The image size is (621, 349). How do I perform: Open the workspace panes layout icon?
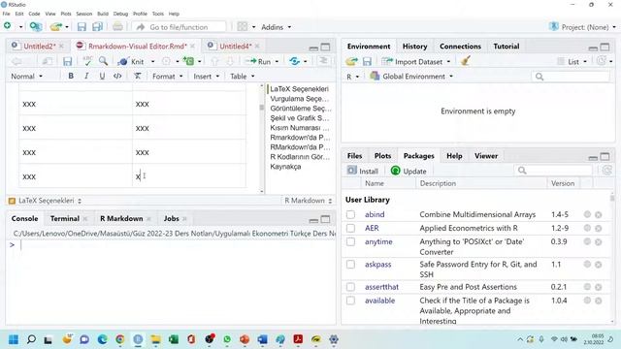click(242, 26)
